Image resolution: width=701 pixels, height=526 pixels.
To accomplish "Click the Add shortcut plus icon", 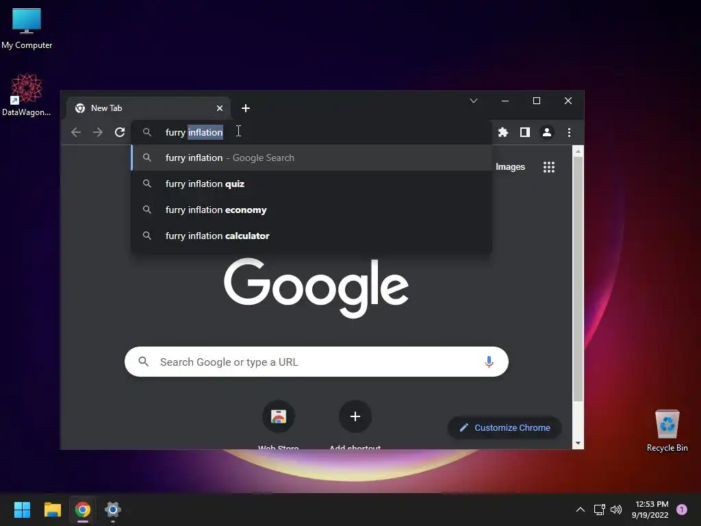I will pos(355,416).
